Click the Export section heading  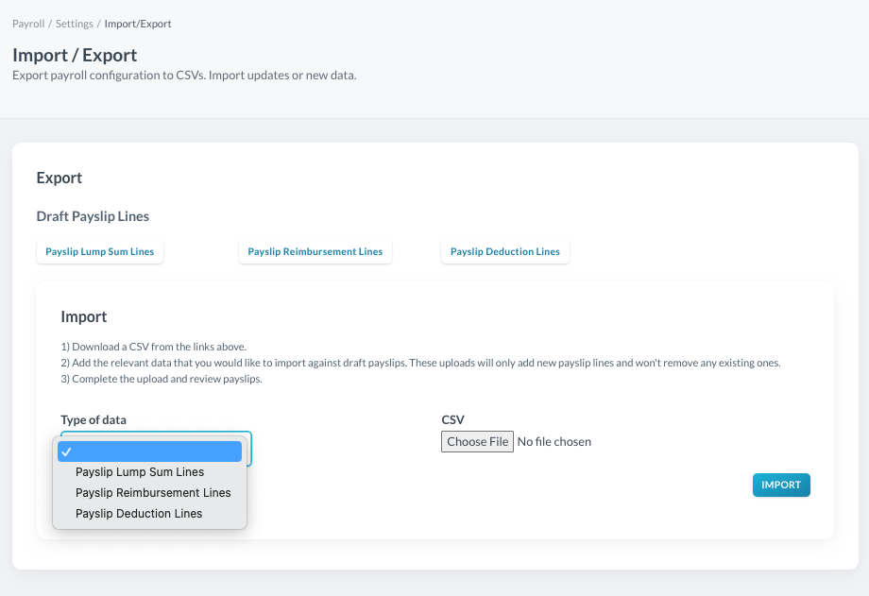[x=60, y=179]
